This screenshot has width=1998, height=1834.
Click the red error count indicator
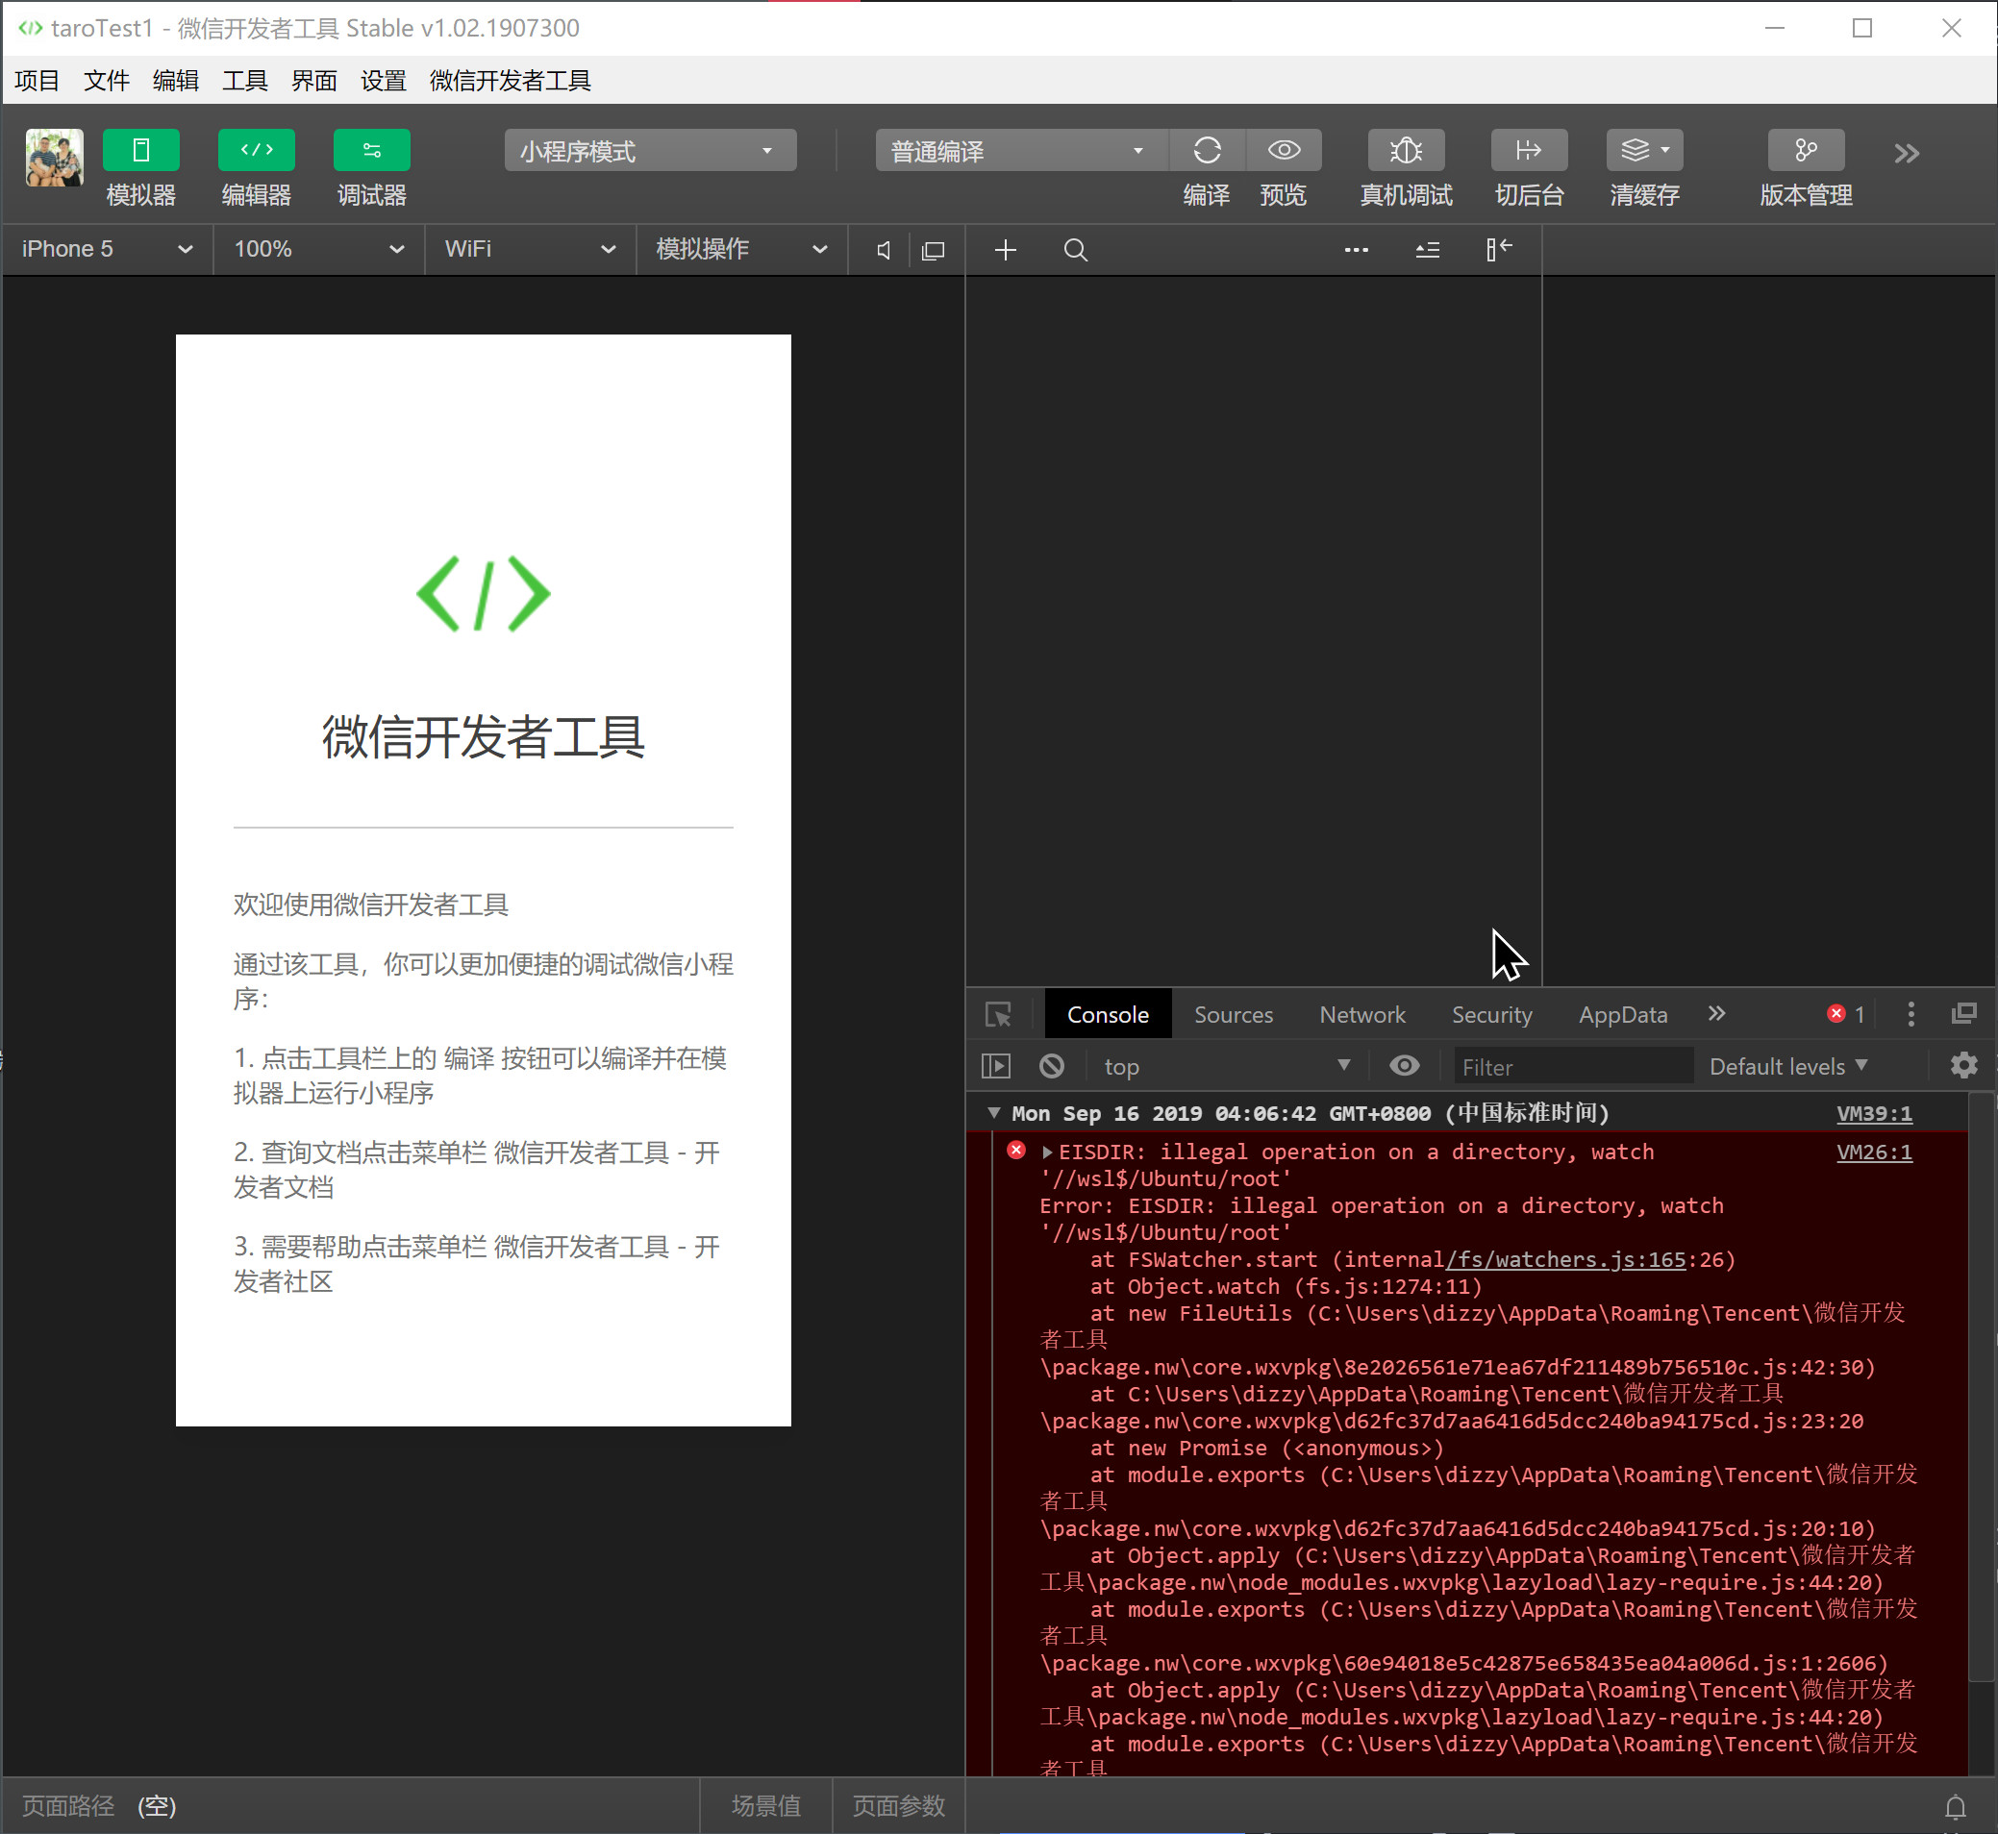tap(1846, 1014)
